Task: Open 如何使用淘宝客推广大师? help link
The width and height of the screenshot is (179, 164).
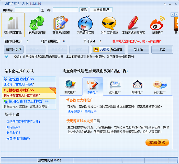Action: pos(24,122)
